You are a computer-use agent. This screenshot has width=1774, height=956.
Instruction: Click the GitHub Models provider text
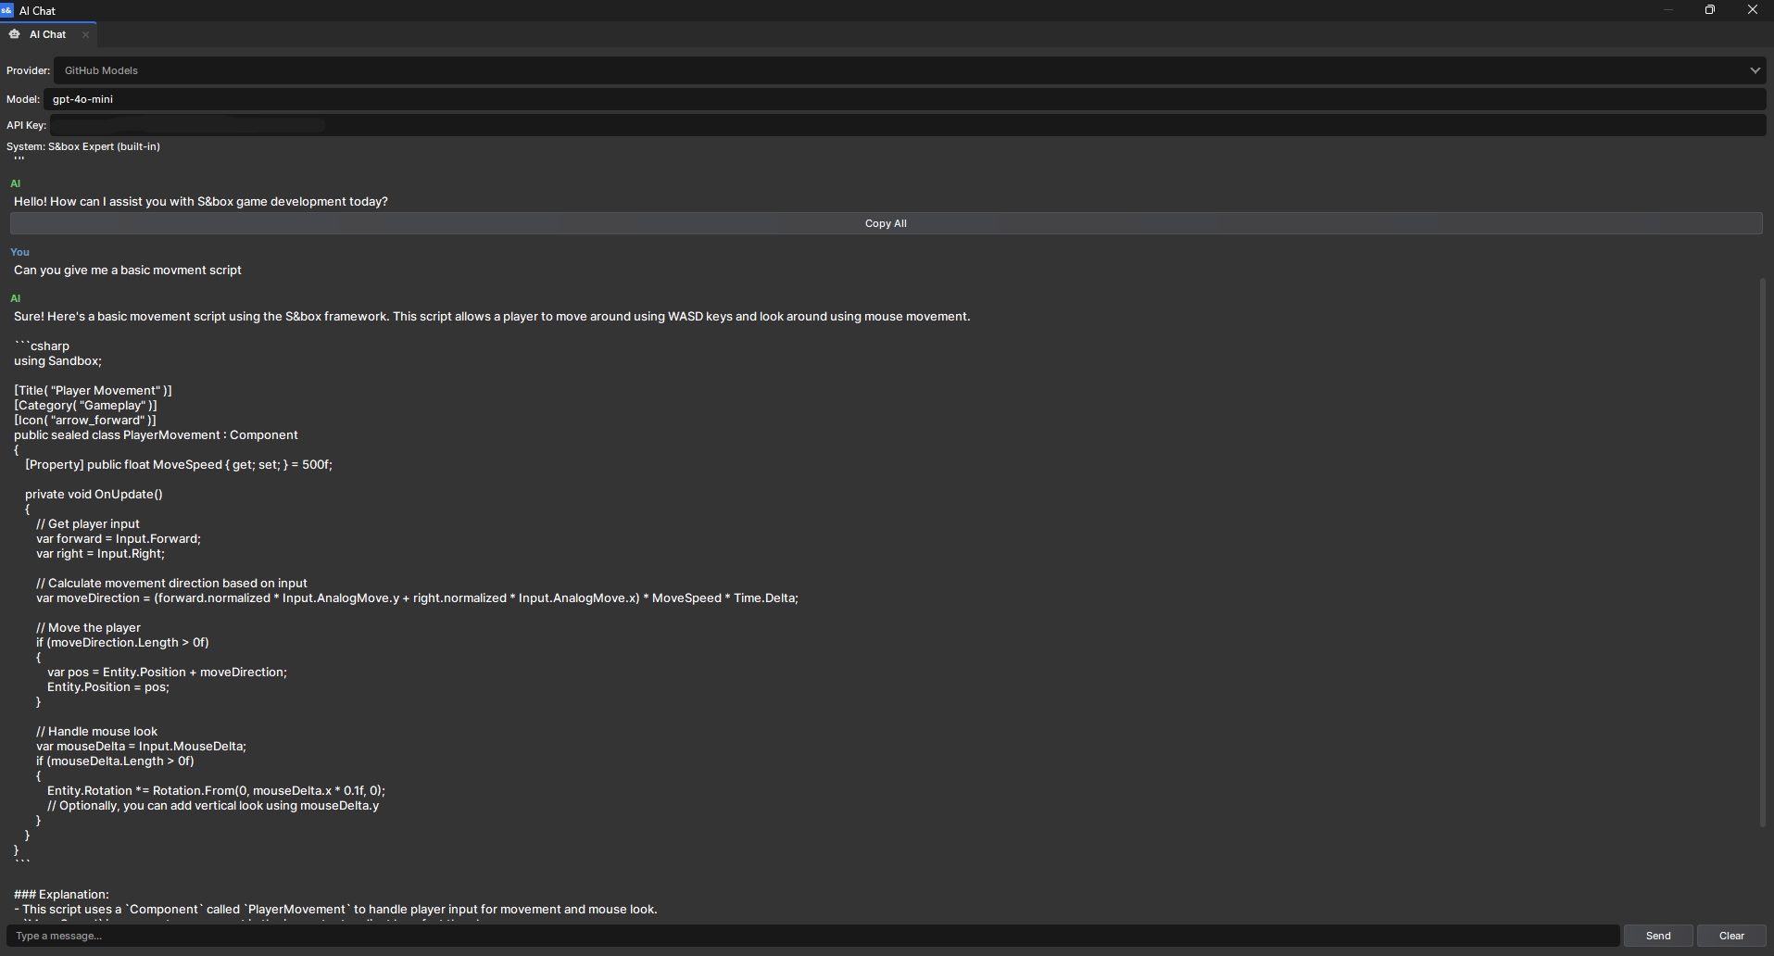101,70
